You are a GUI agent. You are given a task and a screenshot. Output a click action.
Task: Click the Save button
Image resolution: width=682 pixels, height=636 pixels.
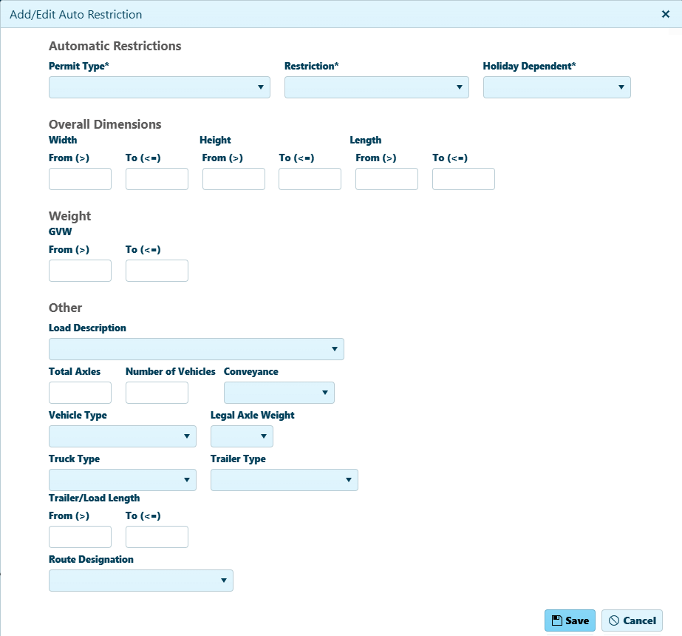(x=570, y=620)
